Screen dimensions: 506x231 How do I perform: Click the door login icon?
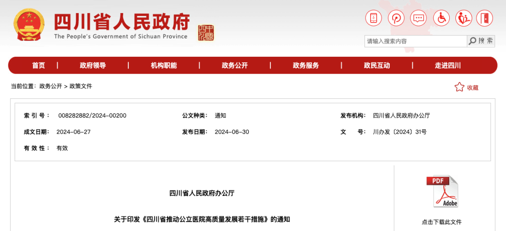click(x=485, y=18)
